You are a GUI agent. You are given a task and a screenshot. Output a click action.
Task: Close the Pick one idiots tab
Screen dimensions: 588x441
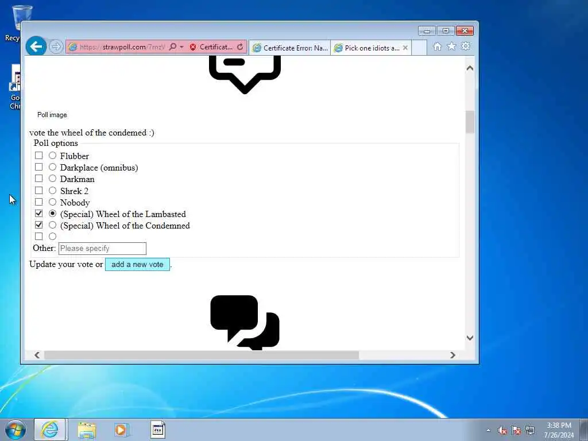[x=405, y=48]
